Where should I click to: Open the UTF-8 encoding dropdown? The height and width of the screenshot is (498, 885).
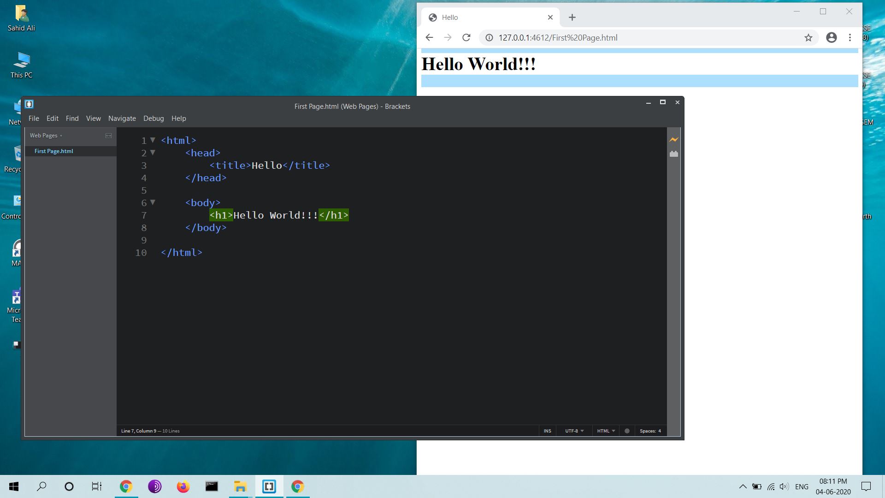[574, 431]
